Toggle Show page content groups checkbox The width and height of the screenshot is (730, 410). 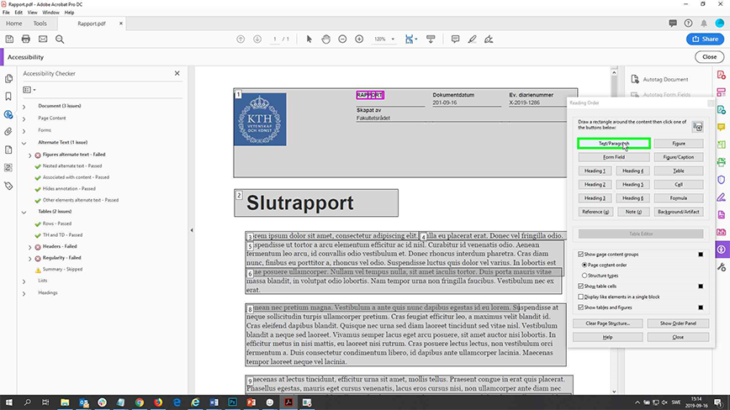pos(581,254)
